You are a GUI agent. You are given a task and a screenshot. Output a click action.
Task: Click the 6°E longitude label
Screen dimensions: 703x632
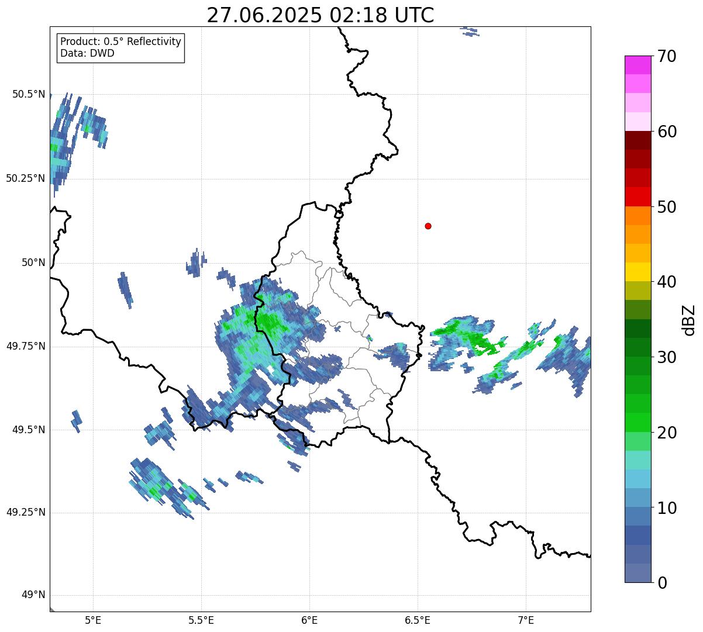(x=309, y=620)
